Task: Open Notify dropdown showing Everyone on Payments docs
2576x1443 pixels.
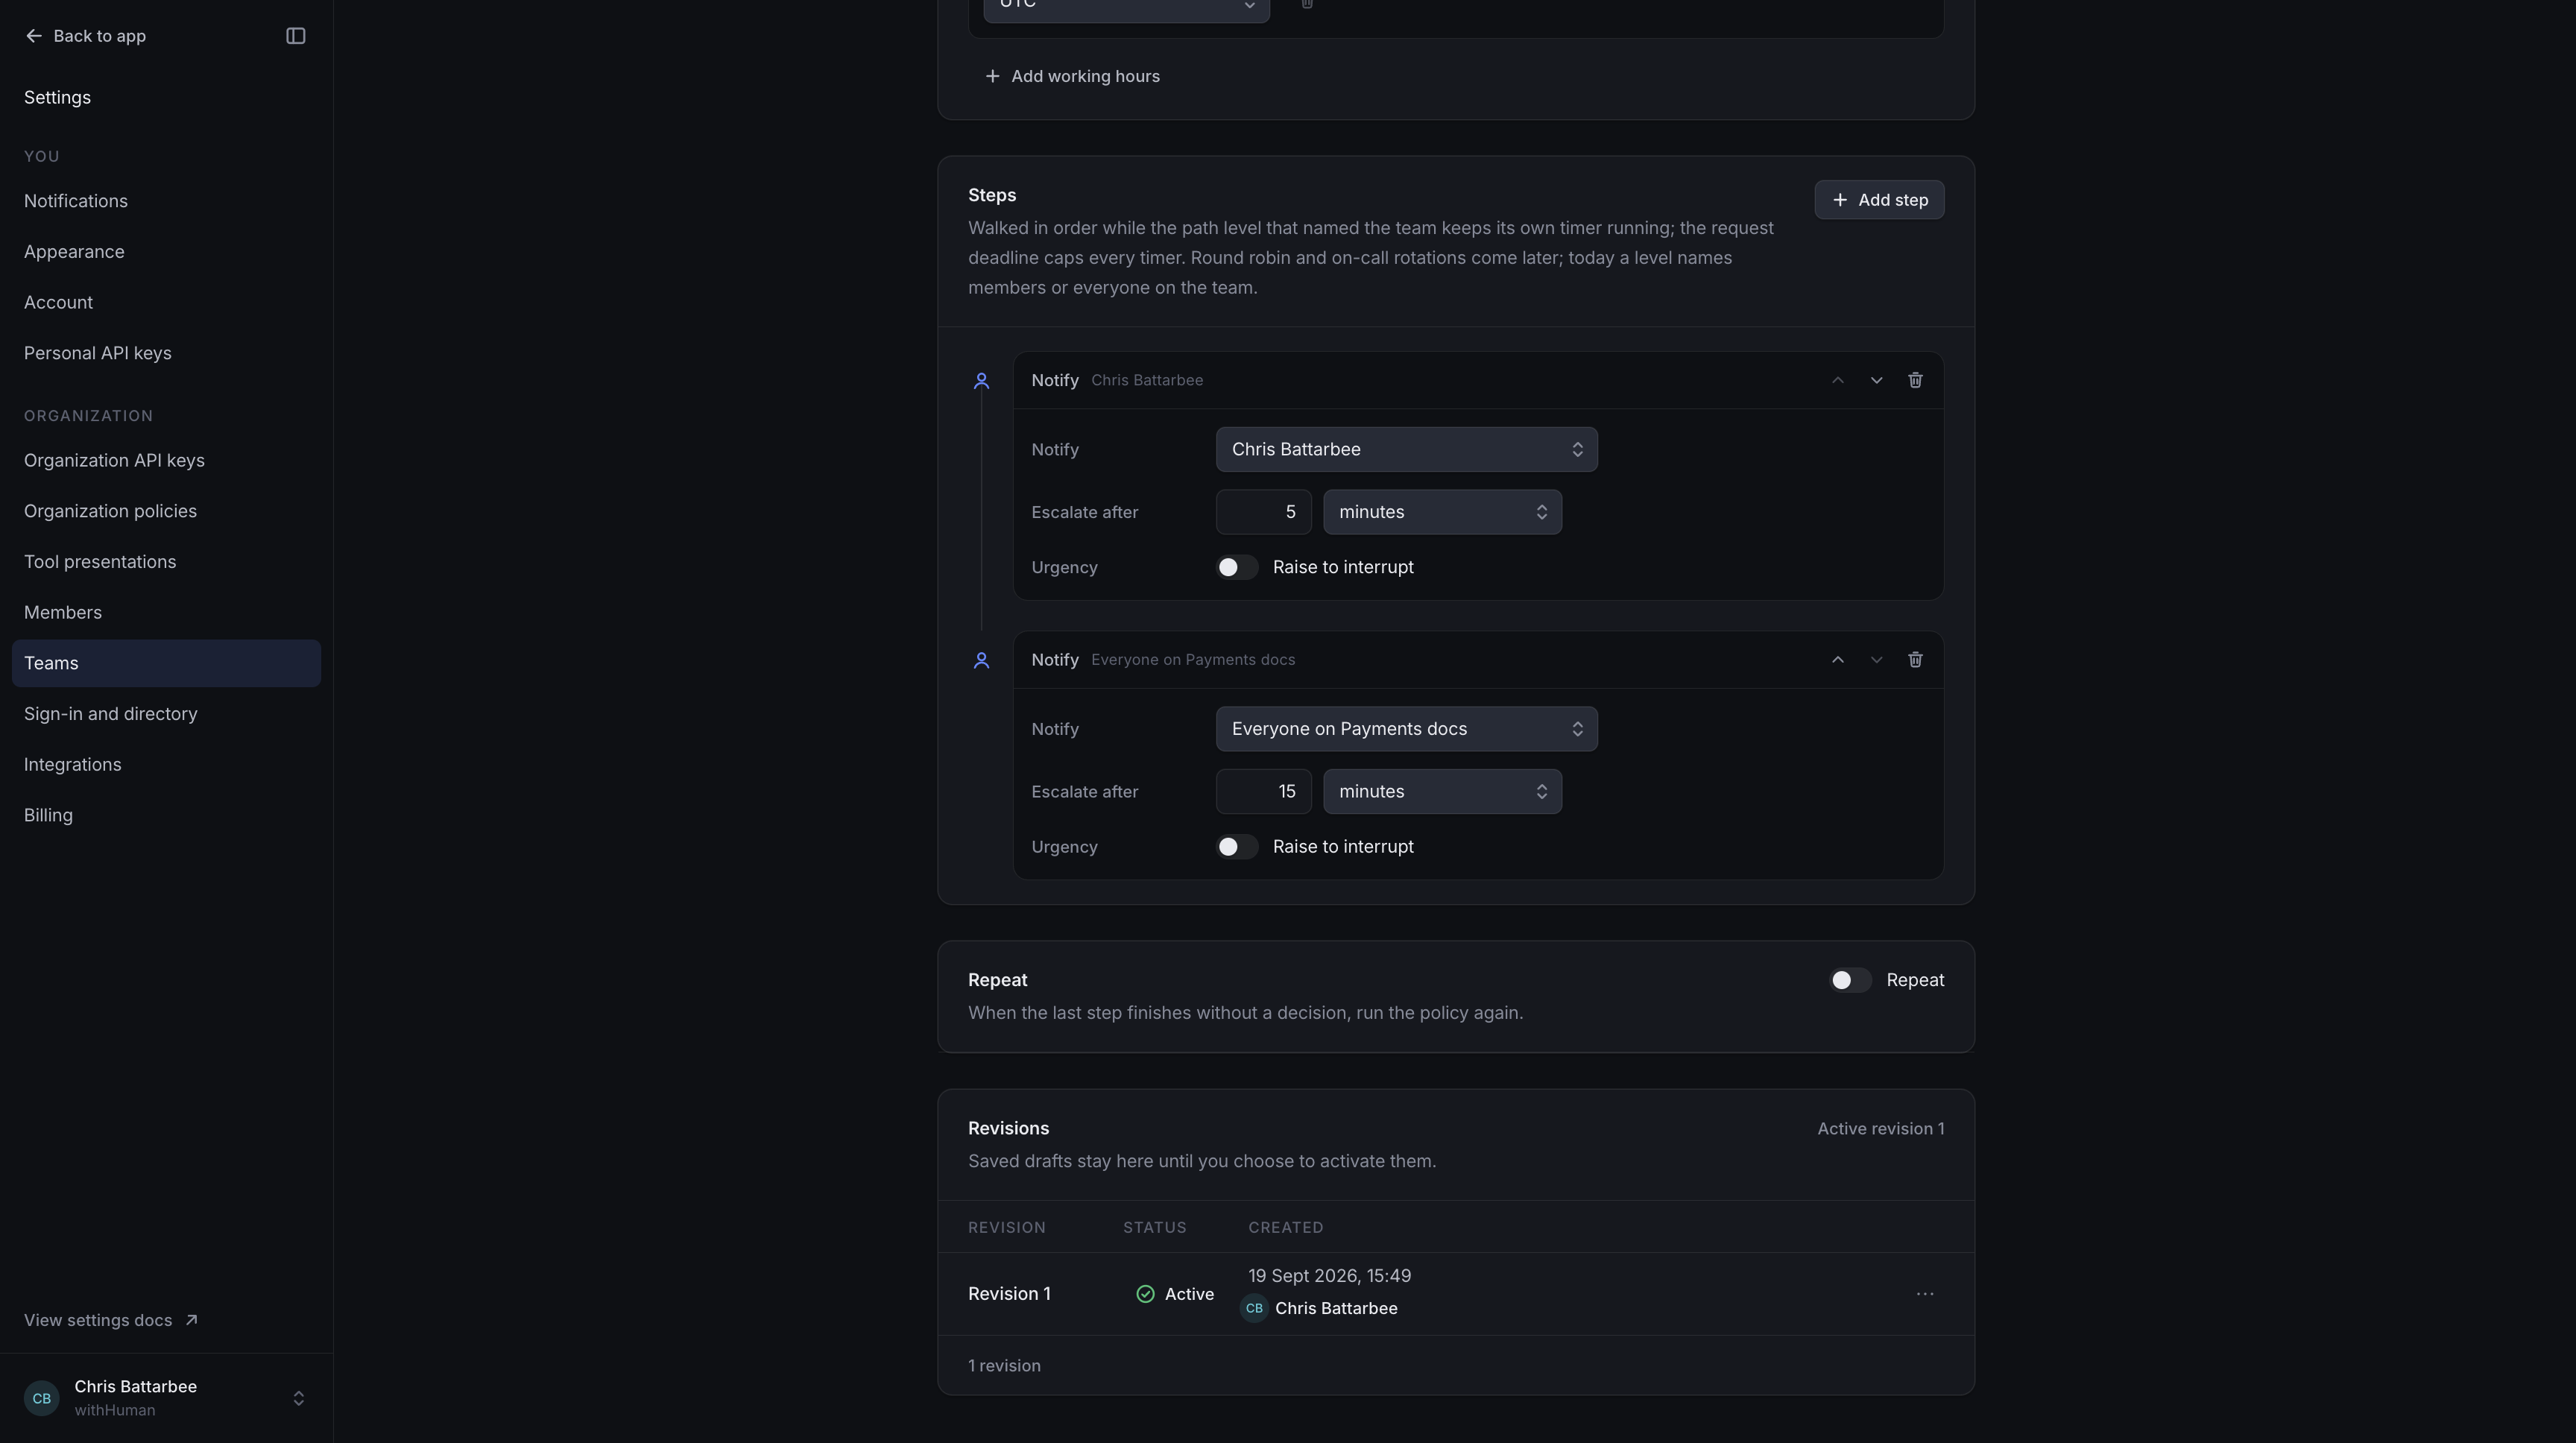Action: pos(1406,729)
